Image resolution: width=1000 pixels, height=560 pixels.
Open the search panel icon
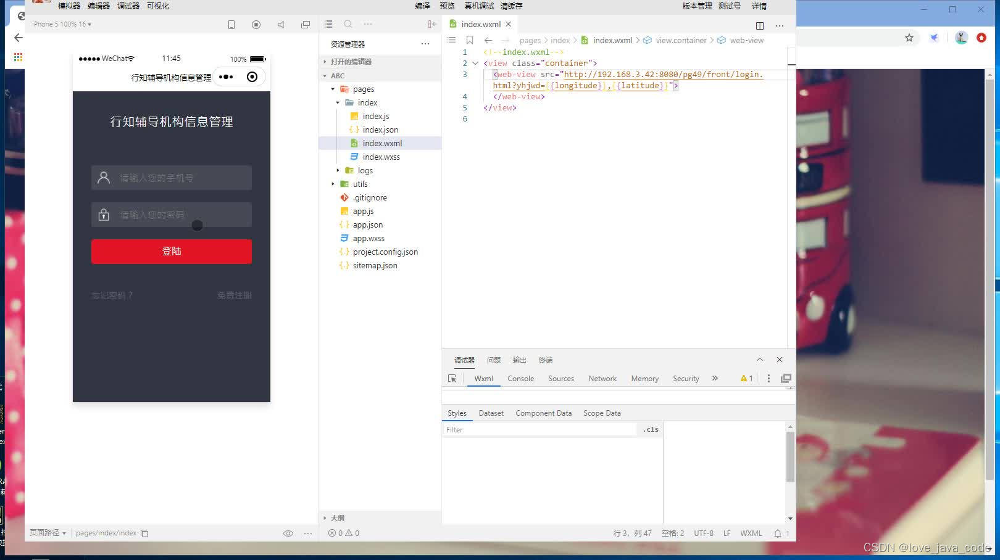(x=348, y=24)
